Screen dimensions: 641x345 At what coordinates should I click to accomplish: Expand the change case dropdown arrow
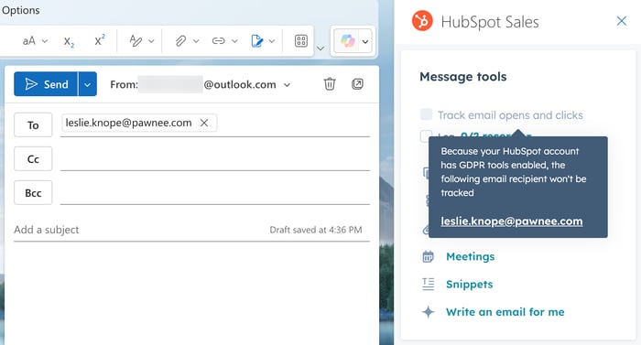pyautogui.click(x=45, y=41)
